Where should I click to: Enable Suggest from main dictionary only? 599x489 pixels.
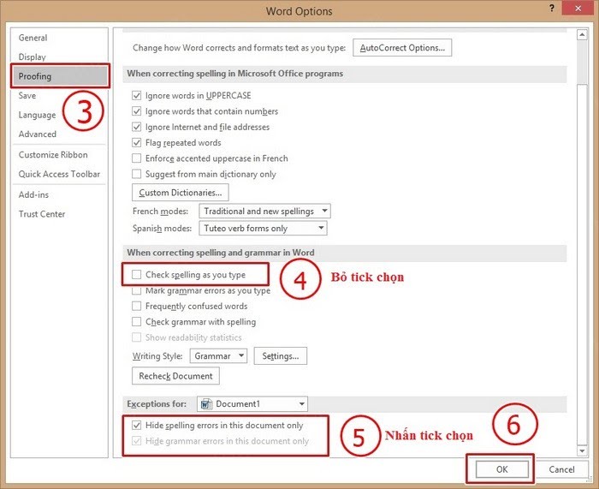tap(136, 174)
